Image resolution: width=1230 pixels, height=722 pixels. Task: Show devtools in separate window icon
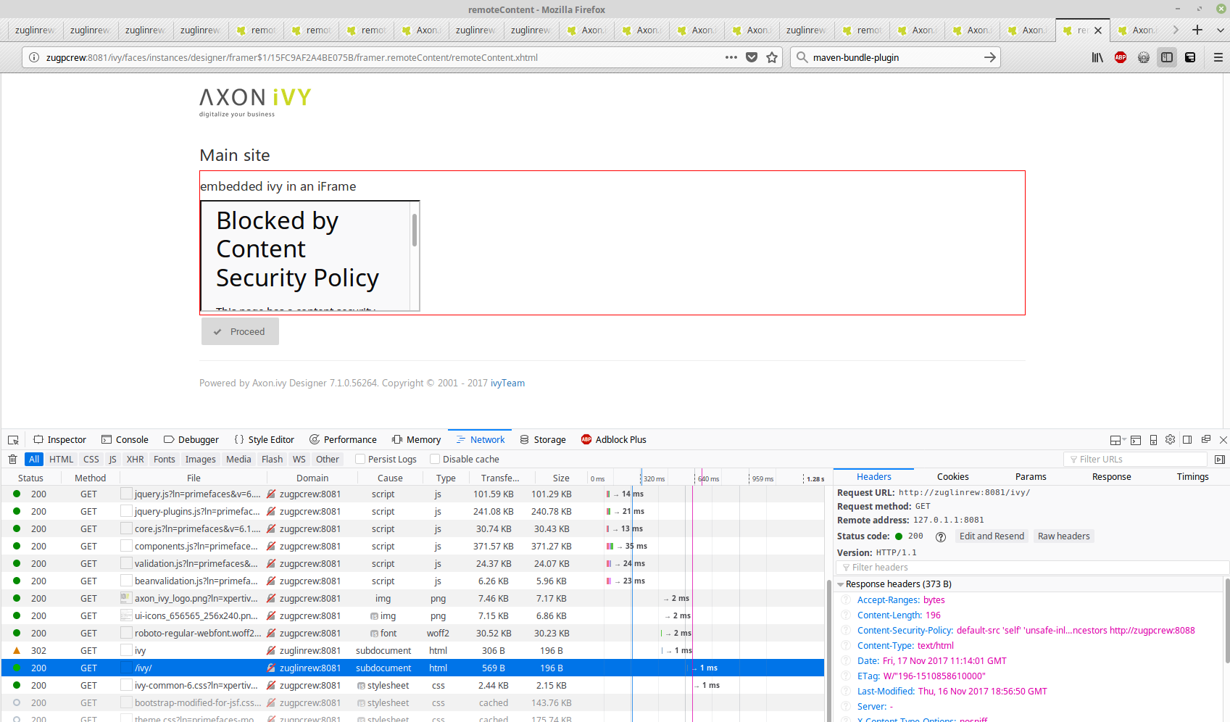pos(1206,439)
